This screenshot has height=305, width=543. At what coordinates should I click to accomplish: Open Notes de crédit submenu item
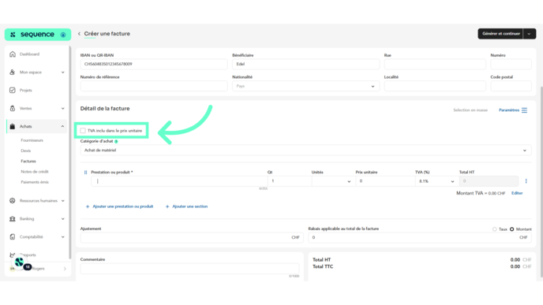point(35,172)
